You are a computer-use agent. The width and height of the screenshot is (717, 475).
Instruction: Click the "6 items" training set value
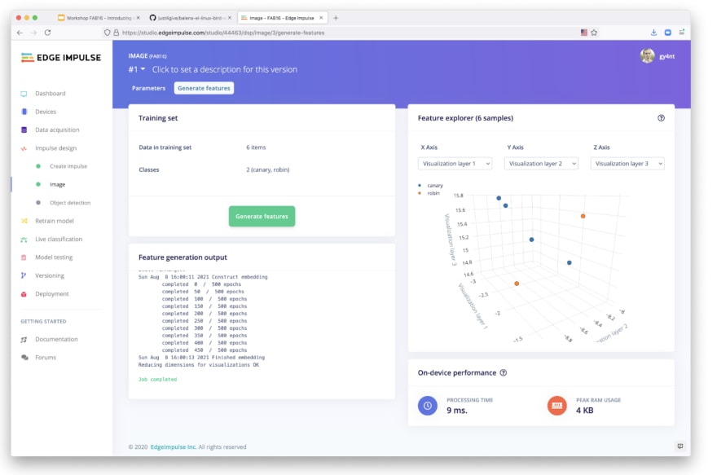(256, 147)
